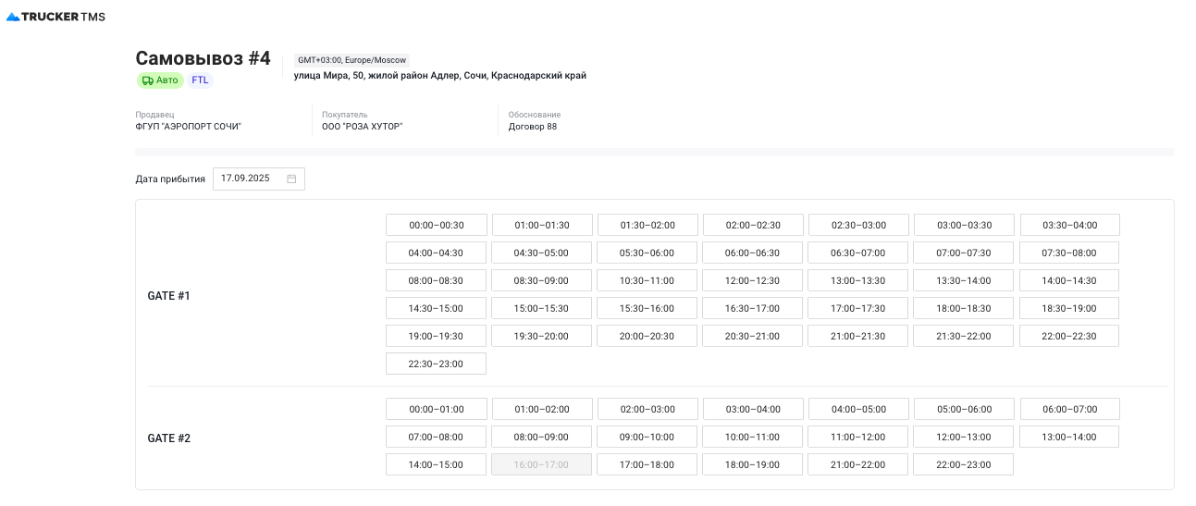Click the Договор 88 justification text
1196x506 pixels.
533,127
